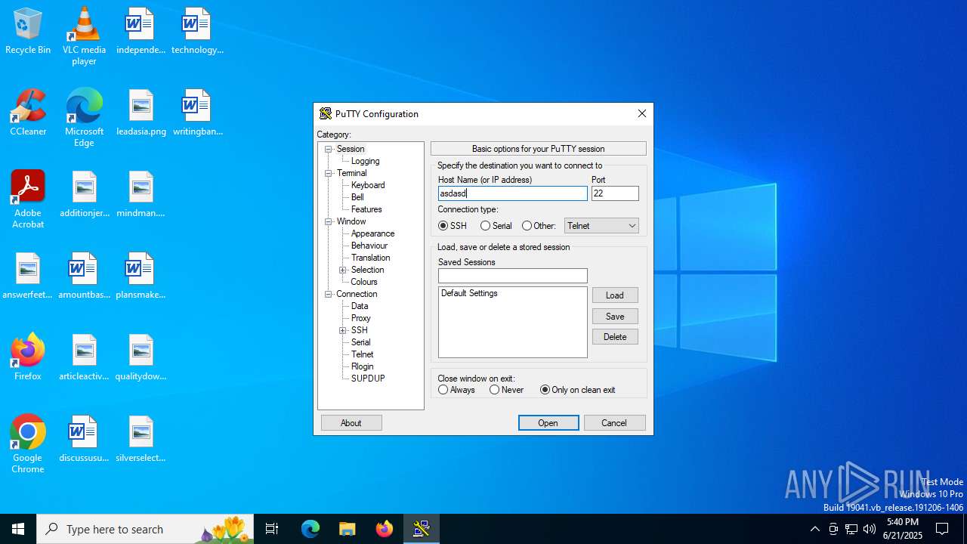Image resolution: width=967 pixels, height=544 pixels.
Task: Select the mindman... image file
Action: [141, 194]
